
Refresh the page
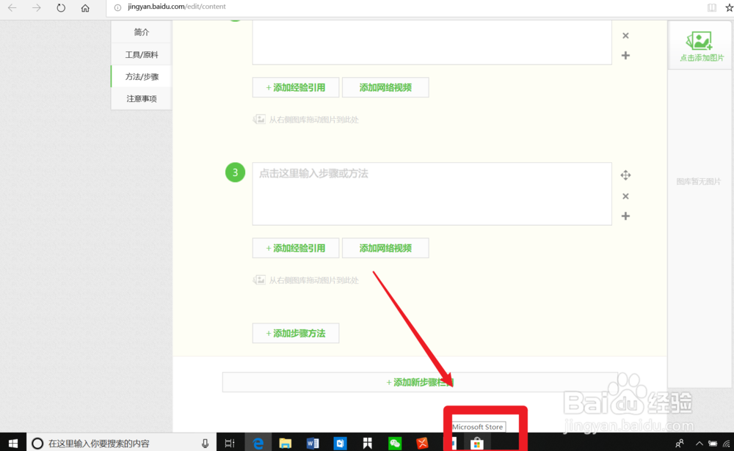click(61, 7)
